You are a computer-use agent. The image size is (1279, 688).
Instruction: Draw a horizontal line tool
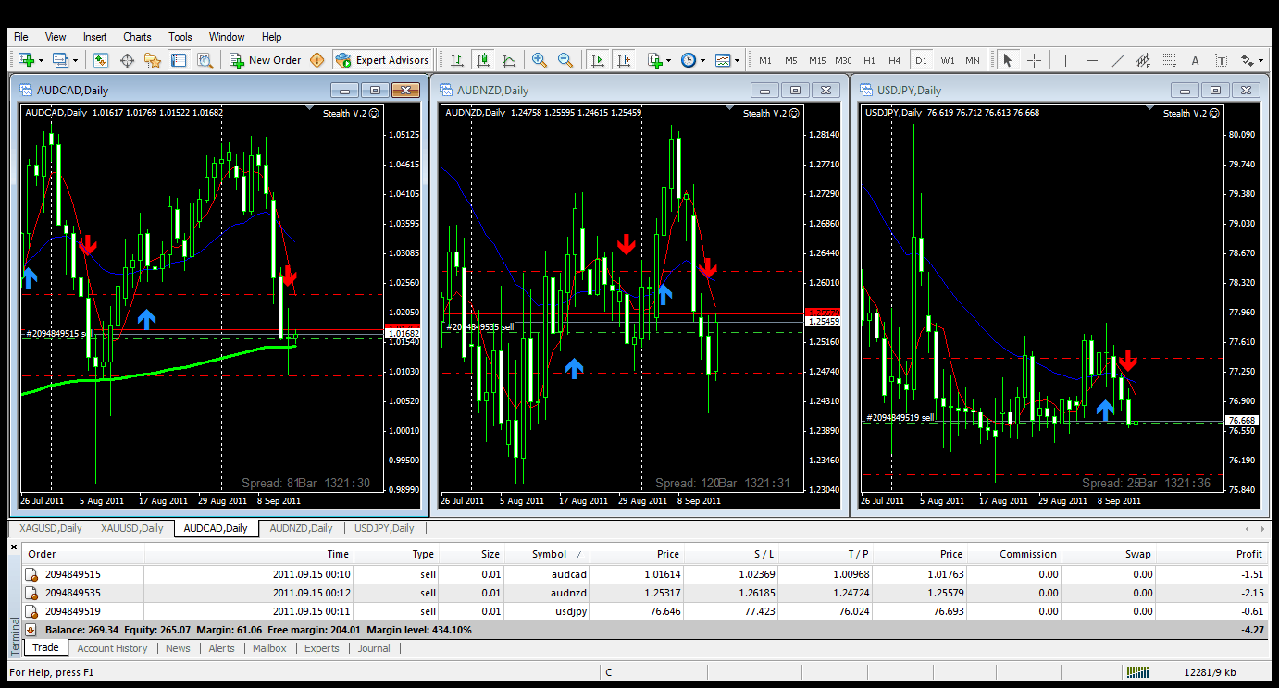(x=1092, y=60)
